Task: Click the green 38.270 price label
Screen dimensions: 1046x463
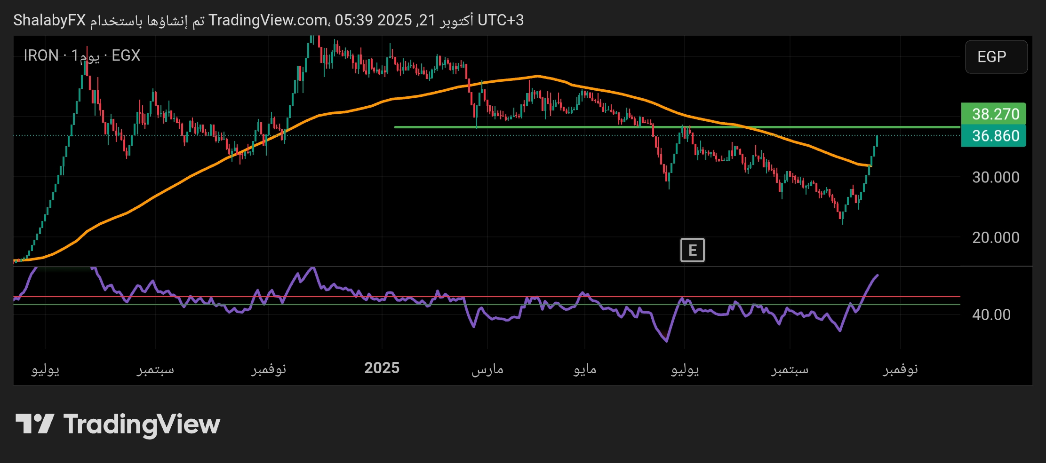Action: (993, 114)
